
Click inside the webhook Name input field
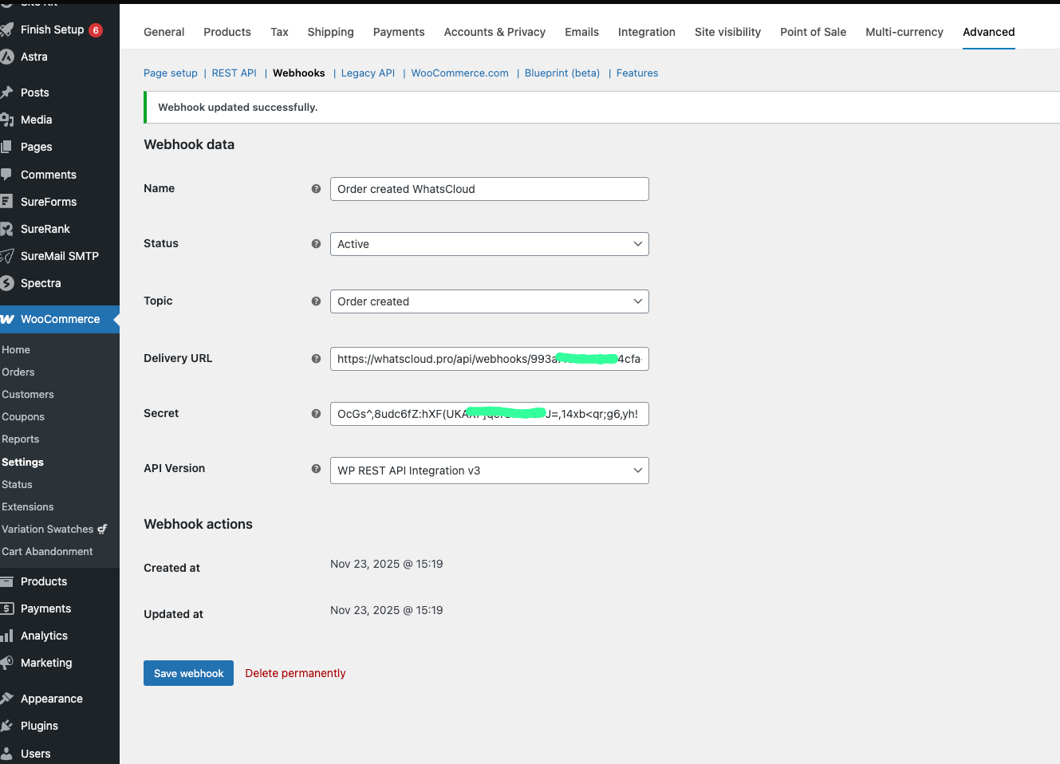coord(489,189)
